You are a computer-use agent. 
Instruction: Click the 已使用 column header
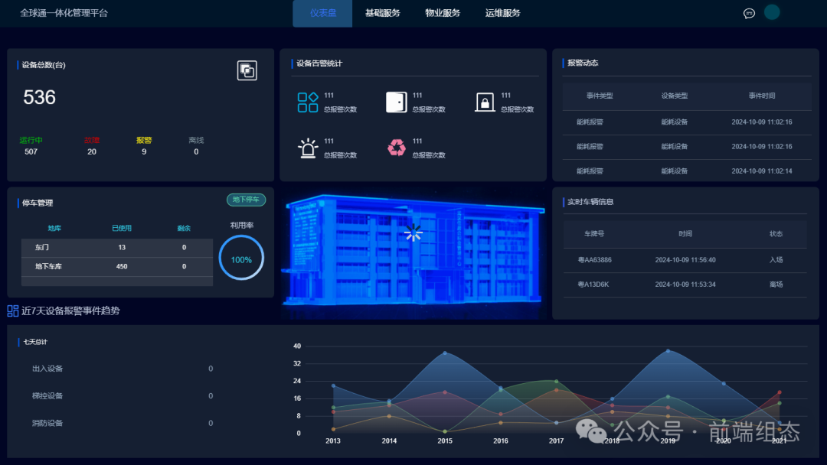tap(122, 228)
